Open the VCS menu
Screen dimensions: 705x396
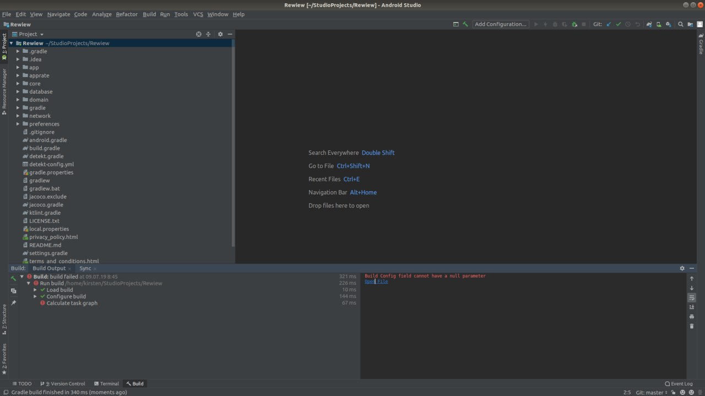pos(198,14)
